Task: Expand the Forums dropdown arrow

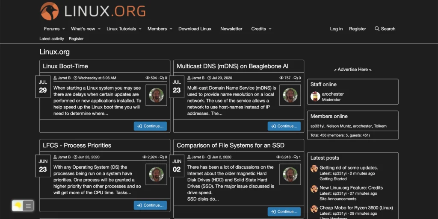Action: pos(64,29)
